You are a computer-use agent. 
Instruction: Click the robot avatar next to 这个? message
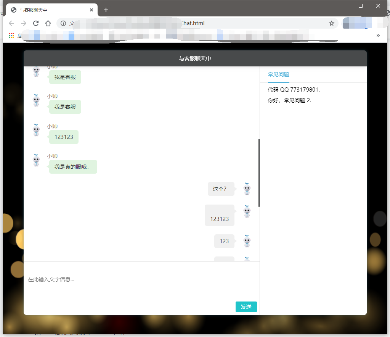247,189
